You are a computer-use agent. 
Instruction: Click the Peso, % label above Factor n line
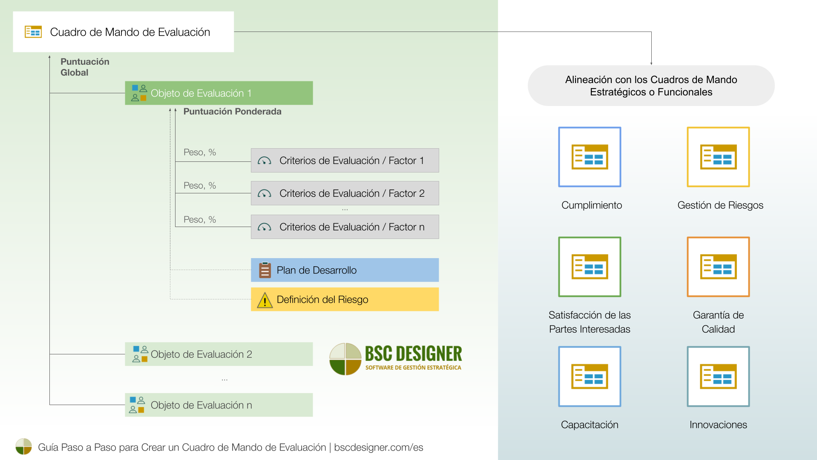[x=200, y=220]
